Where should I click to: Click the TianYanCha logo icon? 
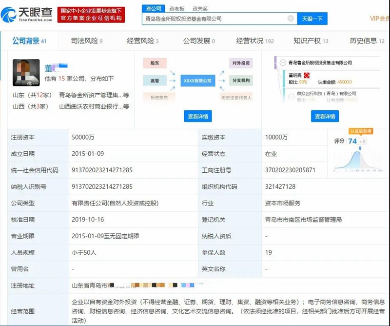coord(8,15)
